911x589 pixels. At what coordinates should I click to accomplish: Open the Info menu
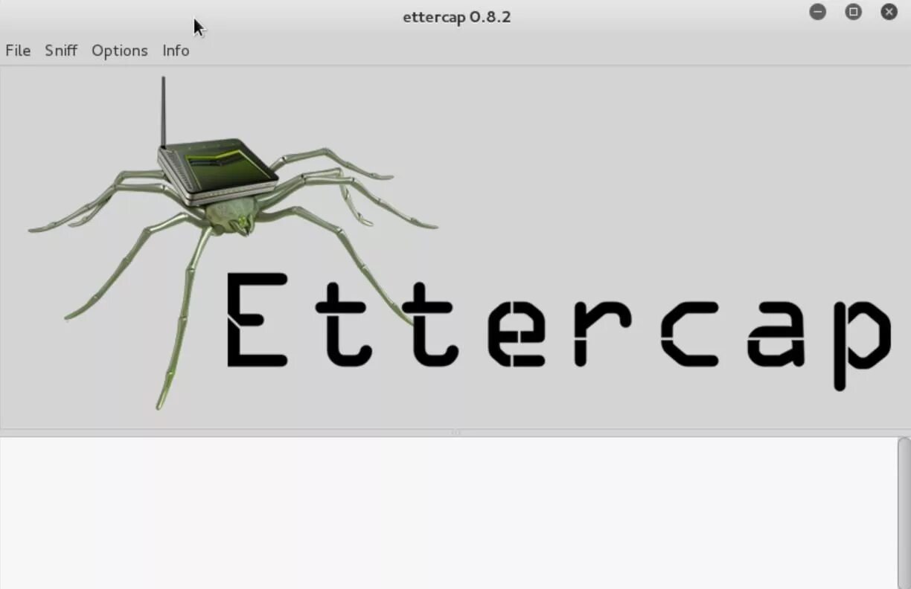point(176,51)
